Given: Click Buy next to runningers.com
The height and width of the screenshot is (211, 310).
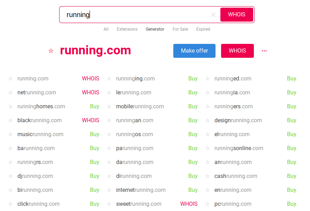Looking at the screenshot, I should (x=292, y=107).
